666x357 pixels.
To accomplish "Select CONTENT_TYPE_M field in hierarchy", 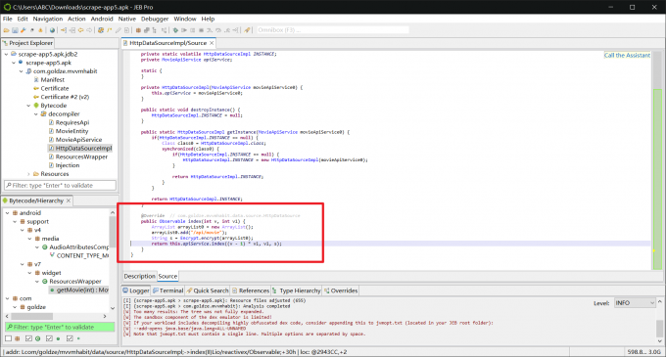I will click(82, 255).
